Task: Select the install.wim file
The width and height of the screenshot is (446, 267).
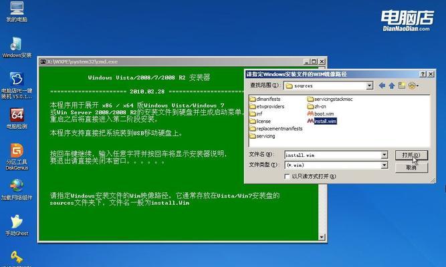Action: [322, 121]
